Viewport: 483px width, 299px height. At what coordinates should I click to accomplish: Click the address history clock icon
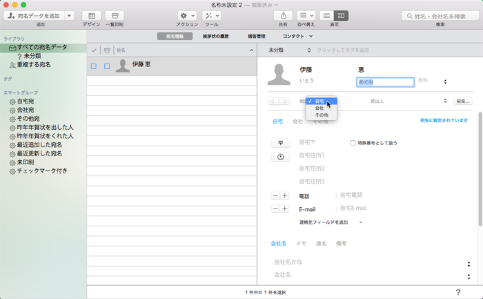click(x=281, y=157)
